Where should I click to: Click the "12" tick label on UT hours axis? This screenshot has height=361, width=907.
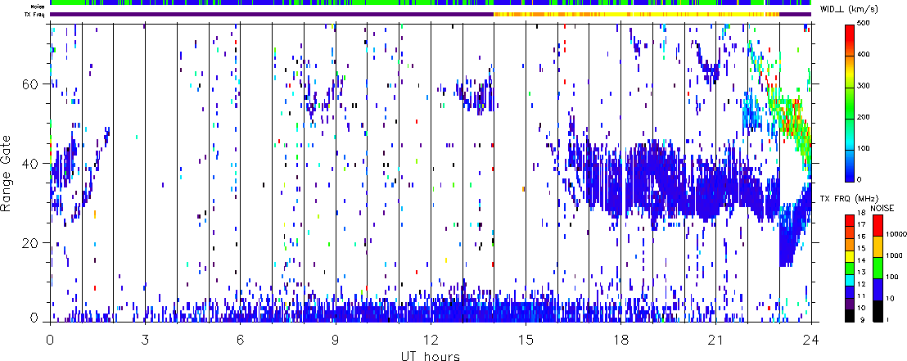pyautogui.click(x=431, y=338)
